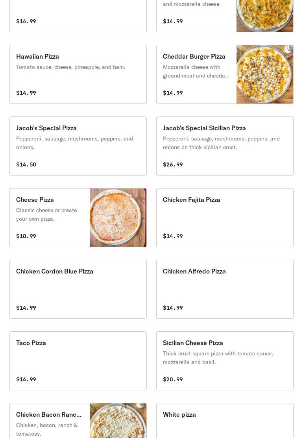
Task: Open the Hawaiian Pizza menu item
Action: 78,74
